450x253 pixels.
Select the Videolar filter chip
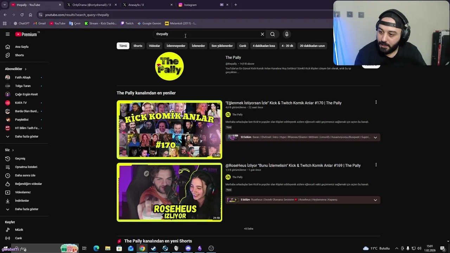154,46
